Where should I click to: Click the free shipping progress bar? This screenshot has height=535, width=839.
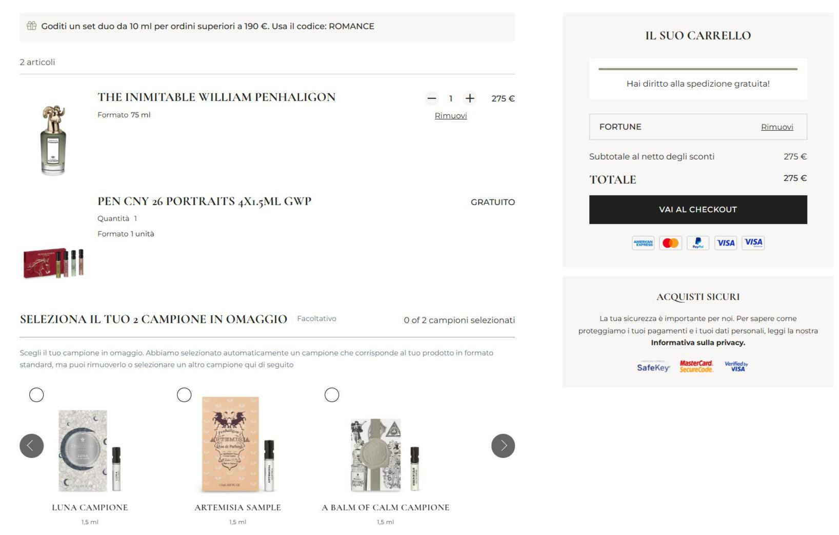click(697, 69)
